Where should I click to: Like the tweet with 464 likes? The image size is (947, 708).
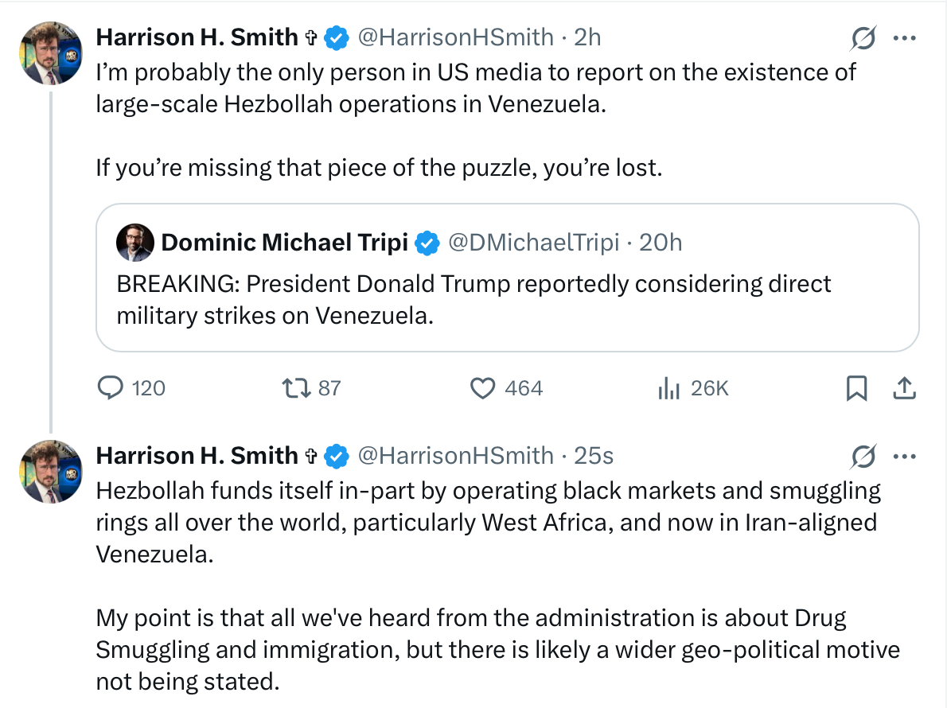point(482,388)
